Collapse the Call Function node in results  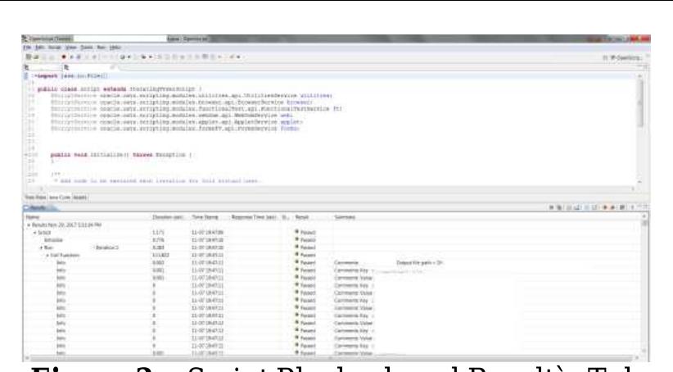point(47,255)
